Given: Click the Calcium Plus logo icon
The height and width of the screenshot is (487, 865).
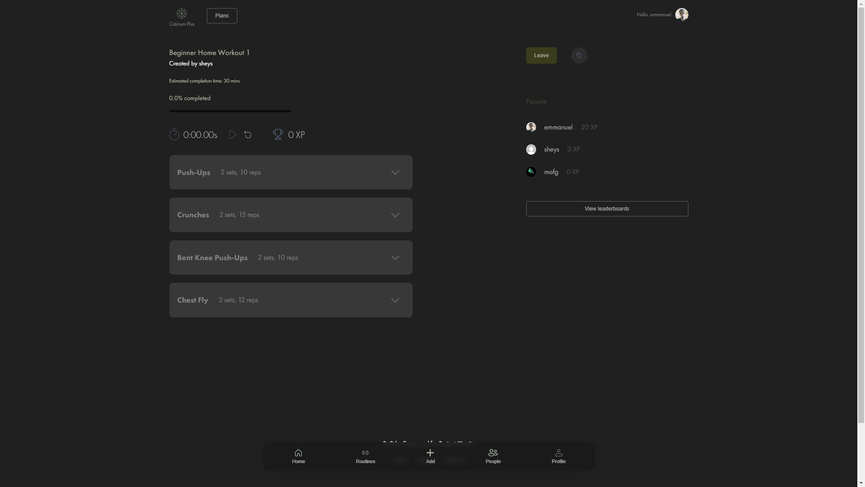Looking at the screenshot, I should point(182,14).
